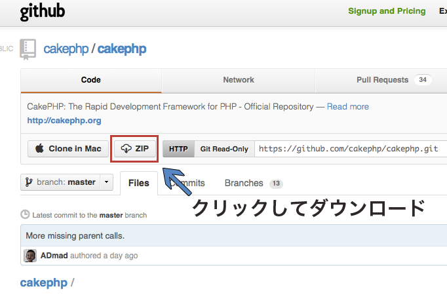
Task: Switch to the Network tab
Action: pyautogui.click(x=238, y=80)
